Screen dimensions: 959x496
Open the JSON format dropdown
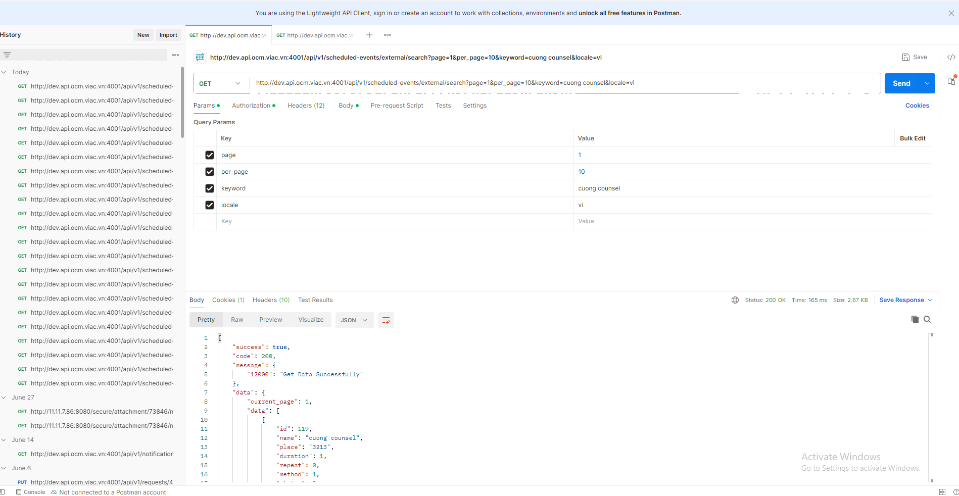pyautogui.click(x=354, y=320)
